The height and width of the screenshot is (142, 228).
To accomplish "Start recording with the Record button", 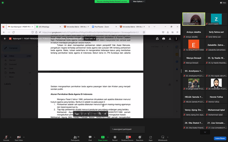I will click(115, 138).
